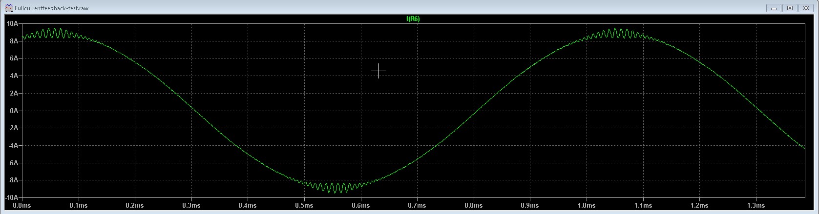Click the 0.1ms time axis label

pyautogui.click(x=78, y=206)
